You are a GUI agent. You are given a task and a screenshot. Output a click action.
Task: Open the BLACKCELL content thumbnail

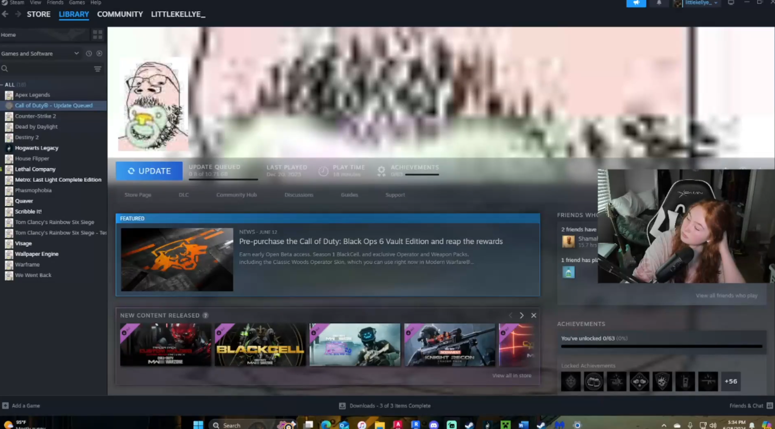(x=260, y=344)
